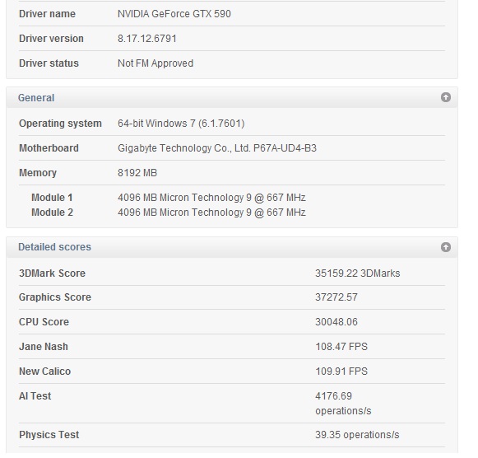
Task: Click the Driver status label
Action: [x=49, y=63]
